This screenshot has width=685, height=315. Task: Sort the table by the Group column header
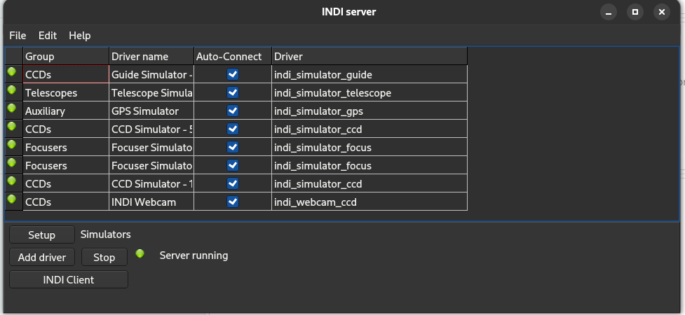(x=66, y=57)
